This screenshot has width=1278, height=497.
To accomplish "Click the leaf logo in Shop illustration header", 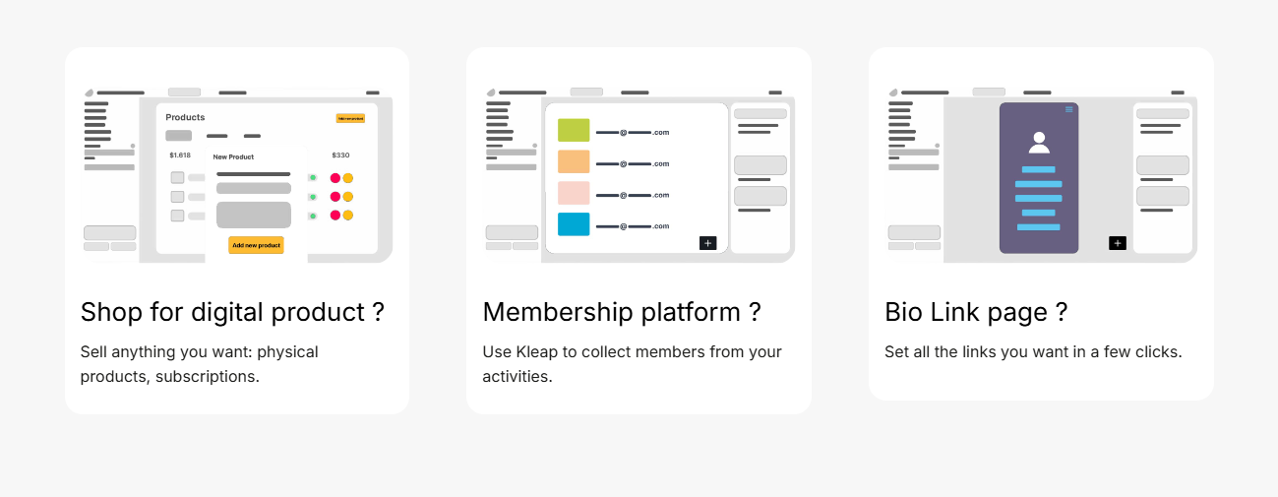I will [x=89, y=93].
